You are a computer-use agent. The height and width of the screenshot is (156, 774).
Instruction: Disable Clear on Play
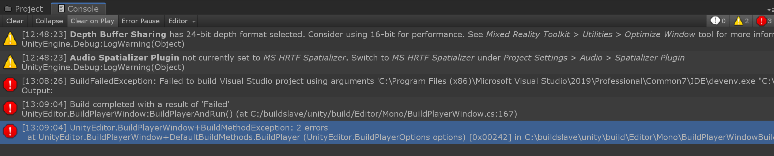[92, 21]
